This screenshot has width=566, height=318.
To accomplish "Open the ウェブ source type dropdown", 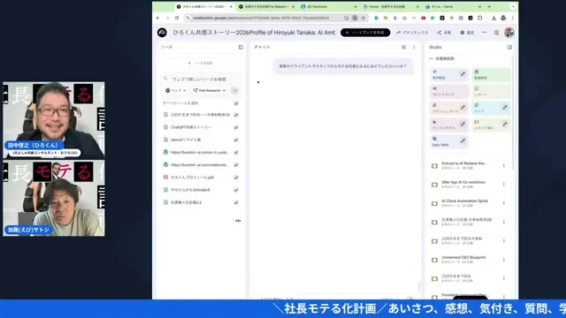I will pyautogui.click(x=176, y=90).
